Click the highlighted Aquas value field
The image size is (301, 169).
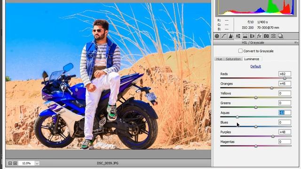285,113
